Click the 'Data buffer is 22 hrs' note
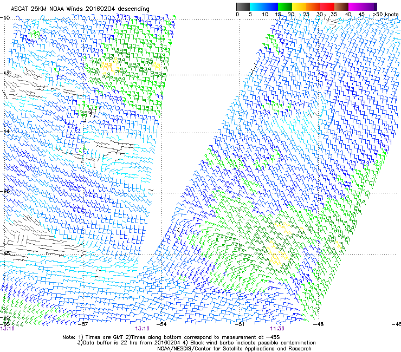The width and height of the screenshot is (401, 352). (x=128, y=343)
